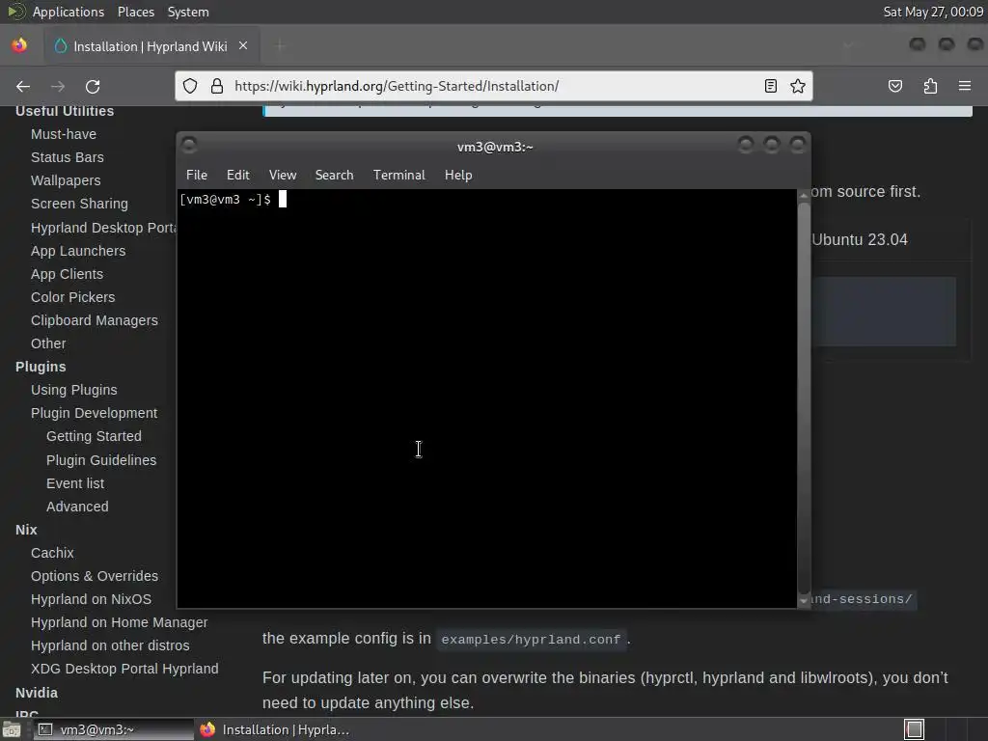This screenshot has height=741, width=988.
Task: Open Hyprland Desktop Portal sidebar link
Action: pyautogui.click(x=103, y=228)
